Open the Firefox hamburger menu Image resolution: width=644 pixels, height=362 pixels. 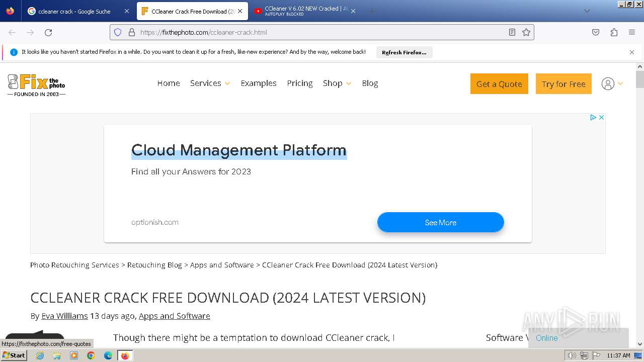tap(632, 32)
